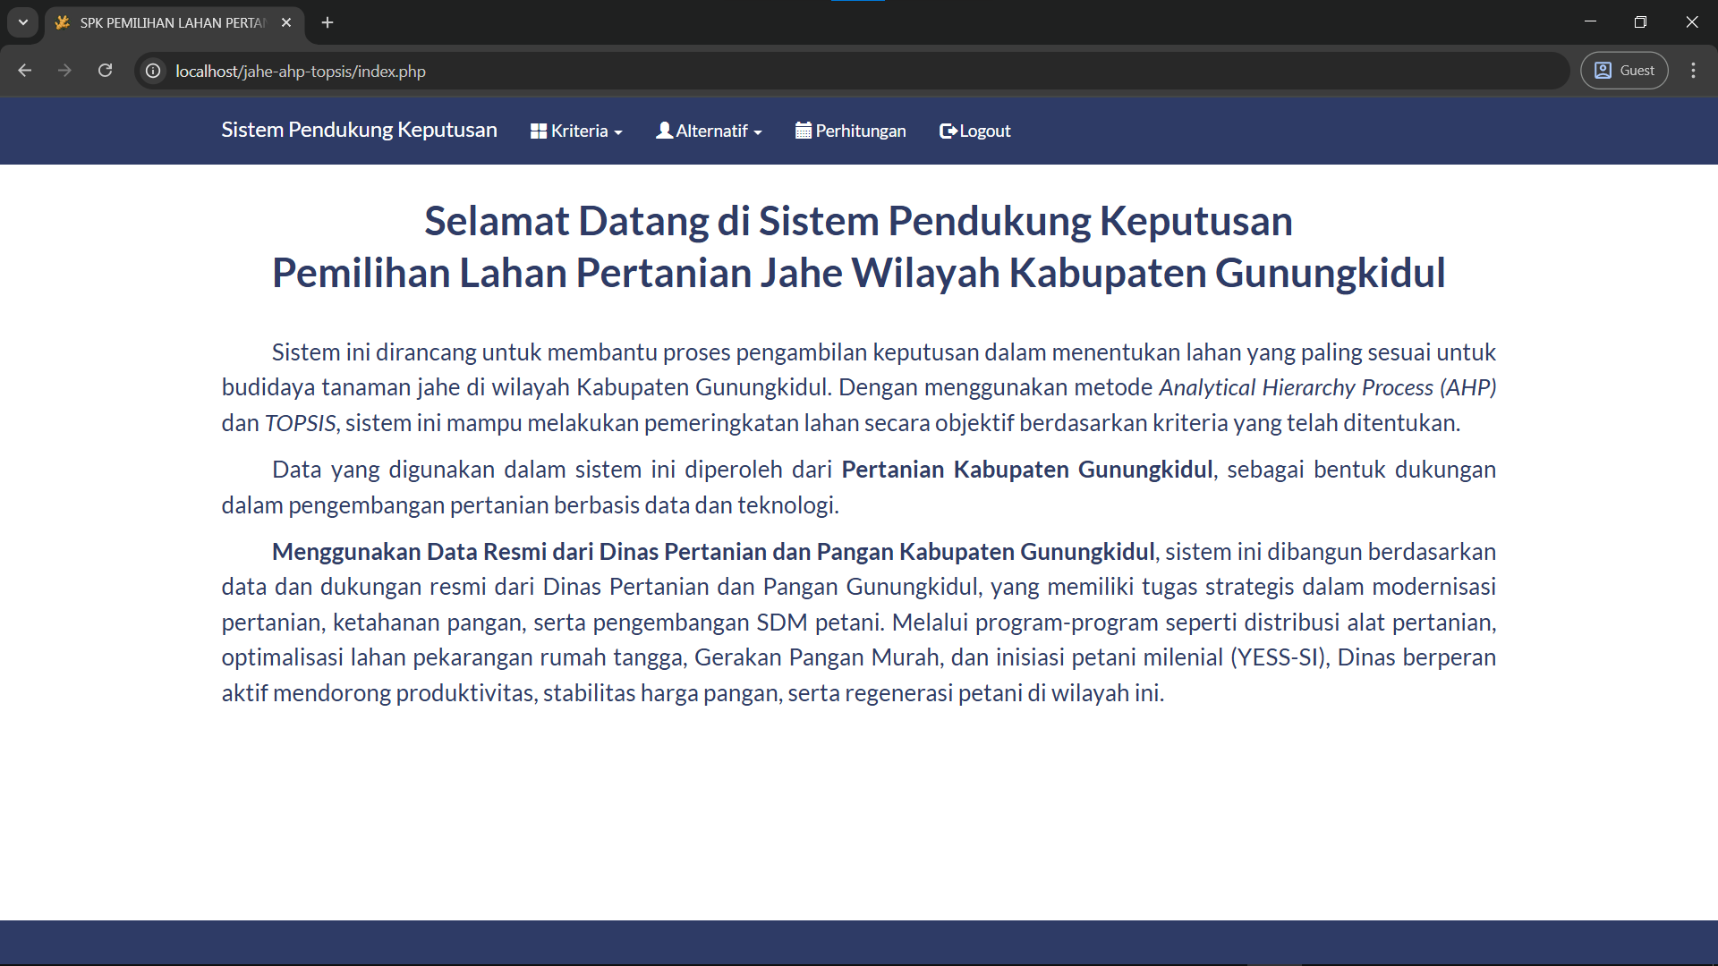
Task: Restore down the browser window
Action: (1640, 22)
